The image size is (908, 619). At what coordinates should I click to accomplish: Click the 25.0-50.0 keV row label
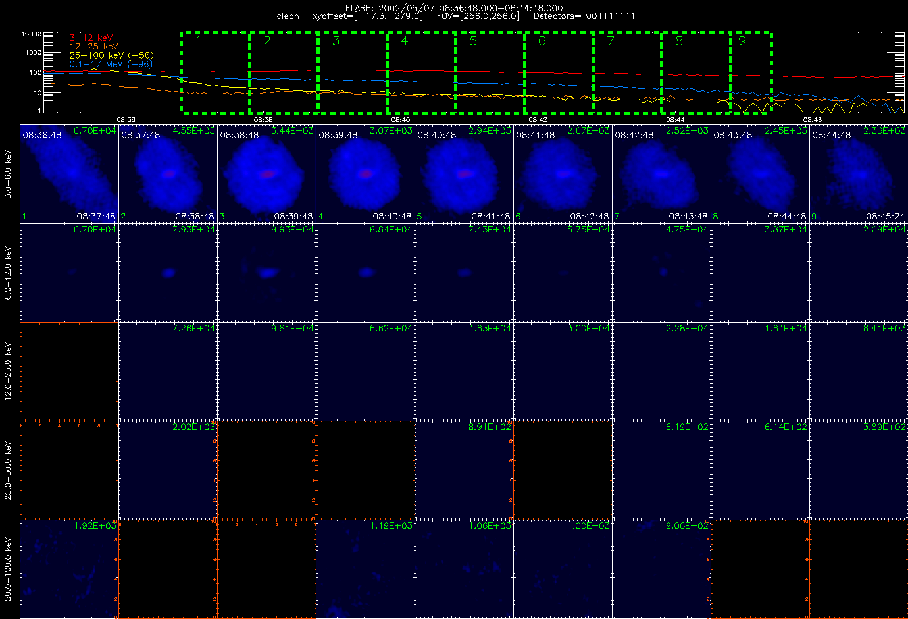click(8, 470)
